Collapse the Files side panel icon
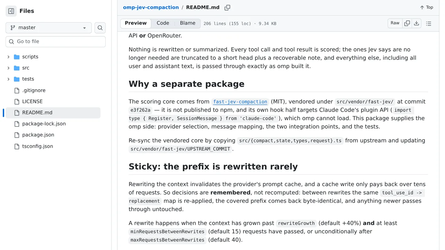The image size is (445, 250). point(11,11)
